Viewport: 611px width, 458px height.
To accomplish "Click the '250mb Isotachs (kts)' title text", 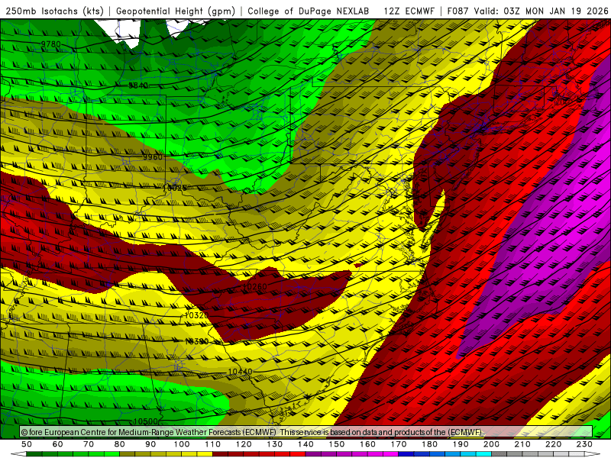I will tap(54, 11).
